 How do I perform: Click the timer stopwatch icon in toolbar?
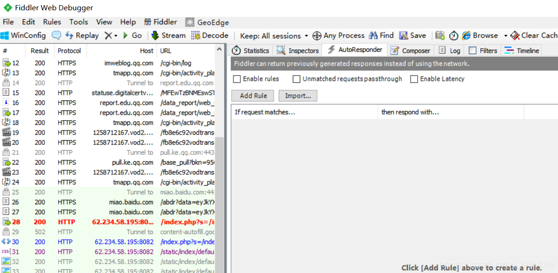[453, 36]
